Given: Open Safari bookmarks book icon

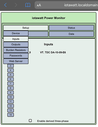Looking at the screenshot, I should coord(28,5).
